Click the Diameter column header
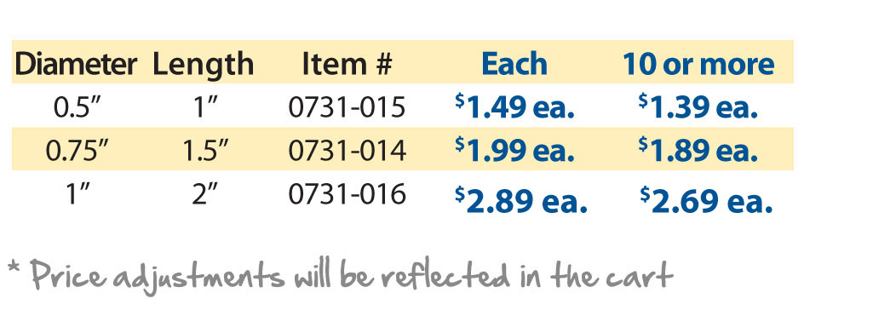896x316 pixels. 76,64
